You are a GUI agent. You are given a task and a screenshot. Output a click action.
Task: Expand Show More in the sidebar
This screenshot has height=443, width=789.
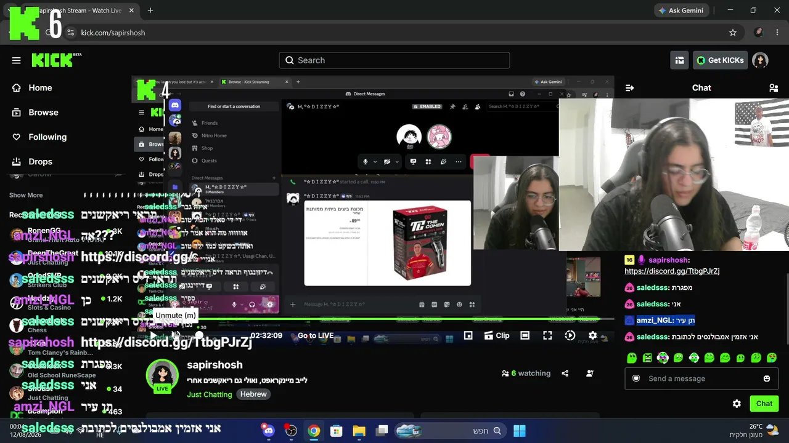click(x=26, y=195)
